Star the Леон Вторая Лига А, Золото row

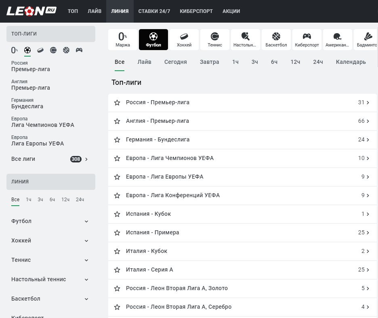click(x=117, y=289)
